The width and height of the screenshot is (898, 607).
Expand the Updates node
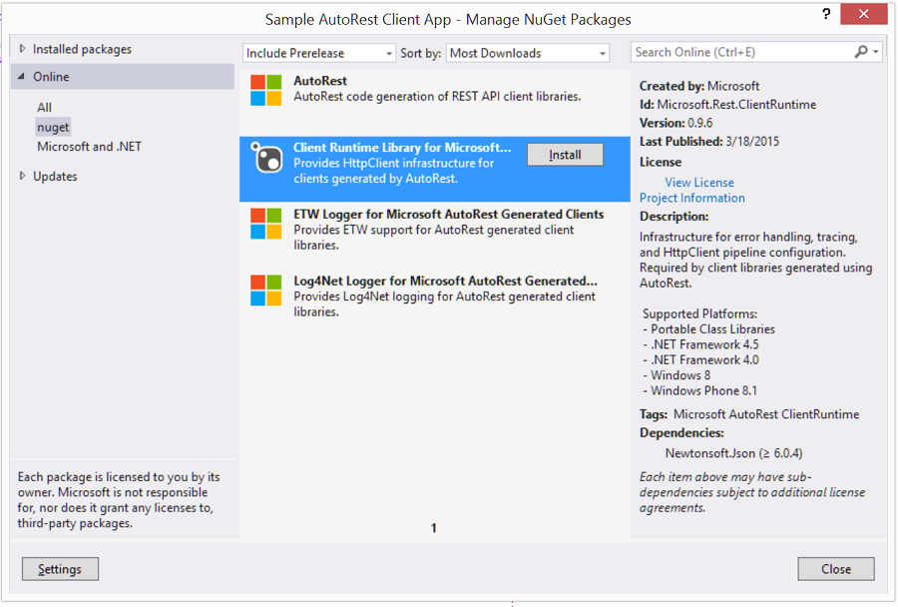pyautogui.click(x=22, y=176)
